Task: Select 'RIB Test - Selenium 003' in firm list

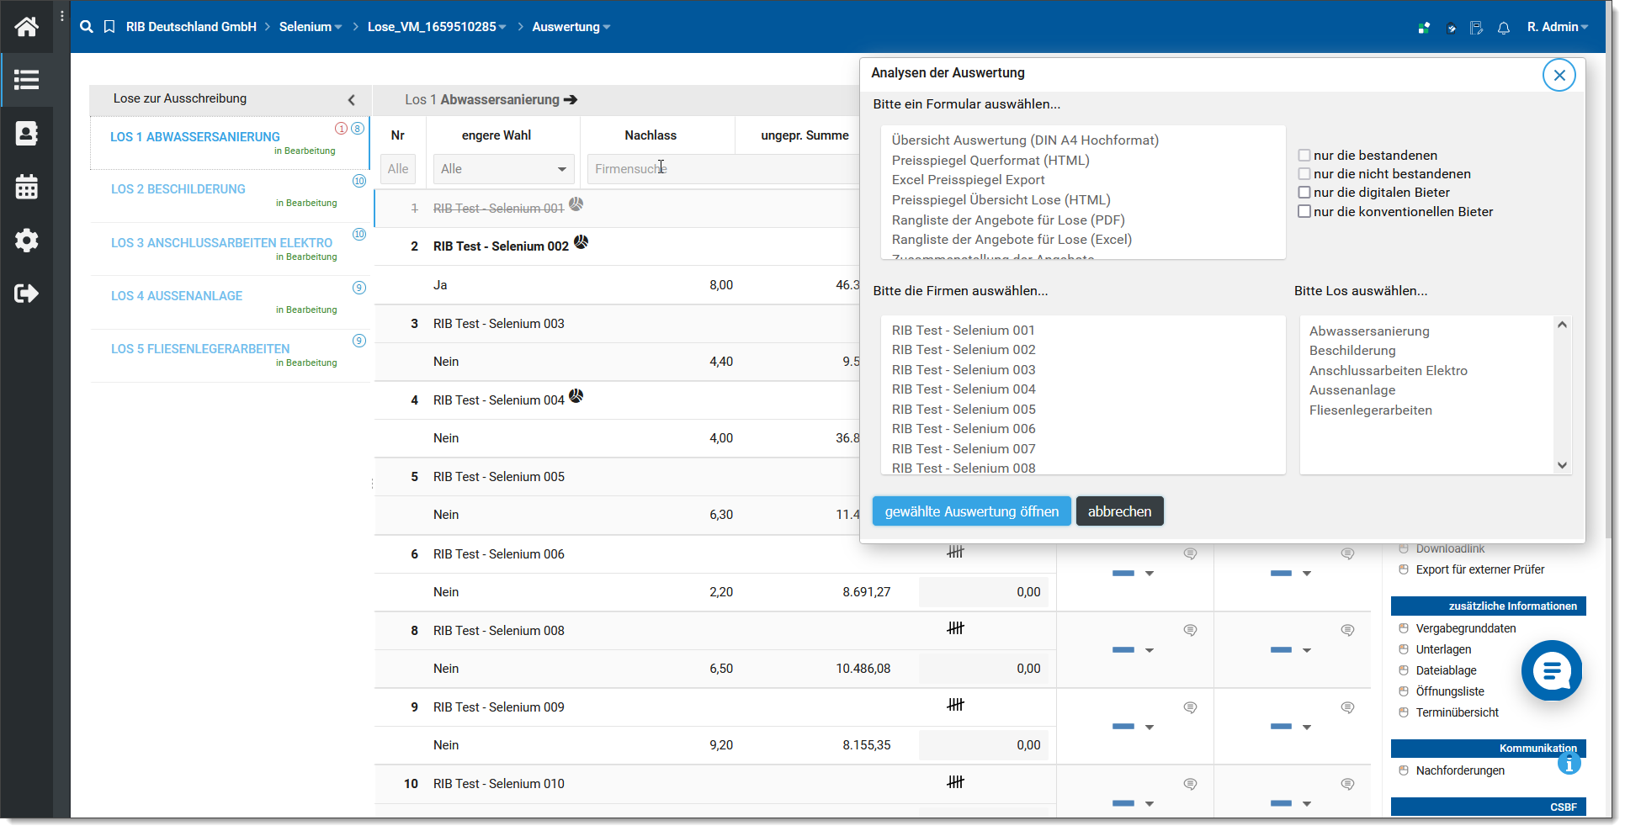Action: (964, 369)
